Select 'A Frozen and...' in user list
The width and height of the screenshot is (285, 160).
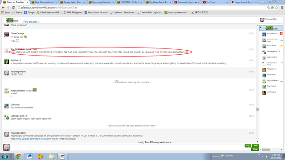coord(272,34)
